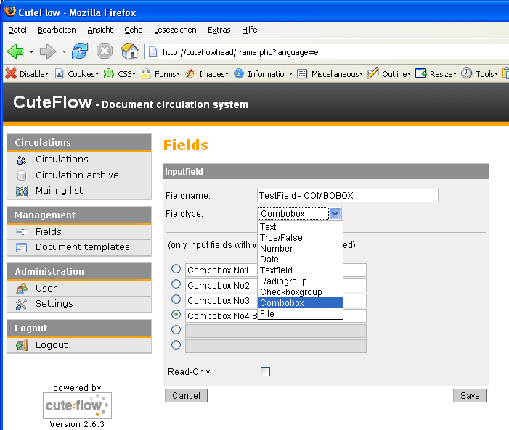
Task: Click the Circulations sidebar icon
Action: [22, 160]
